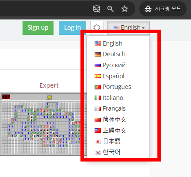The image size is (191, 177).
Task: Open the browser zoom magnifier icon
Action: pyautogui.click(x=111, y=9)
